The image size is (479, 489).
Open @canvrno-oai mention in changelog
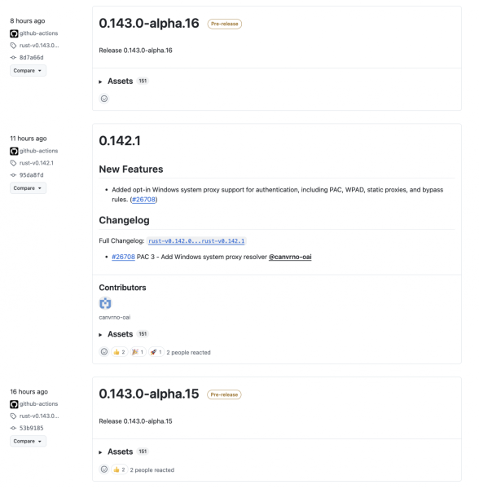click(290, 257)
